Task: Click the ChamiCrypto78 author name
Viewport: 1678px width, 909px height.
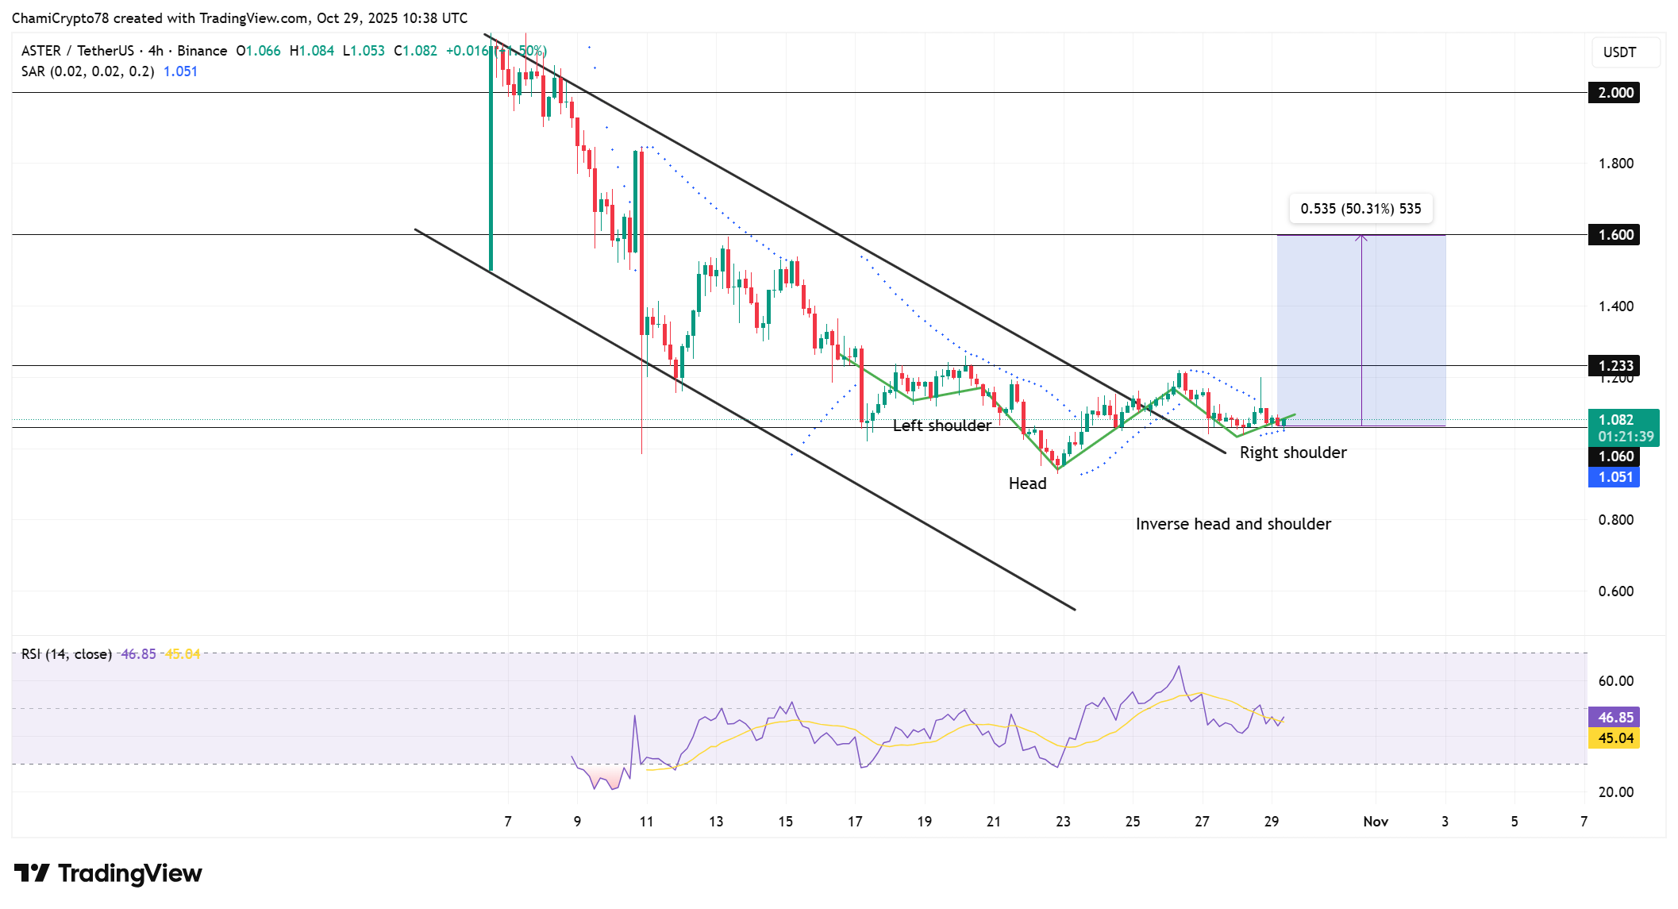Action: (x=62, y=17)
